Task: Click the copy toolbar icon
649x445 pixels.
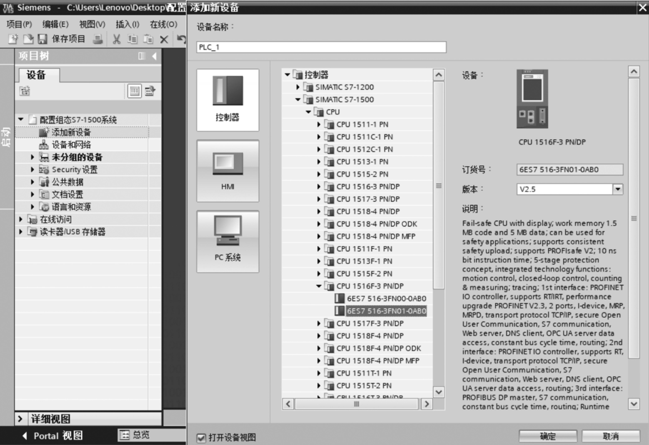Action: (x=132, y=39)
